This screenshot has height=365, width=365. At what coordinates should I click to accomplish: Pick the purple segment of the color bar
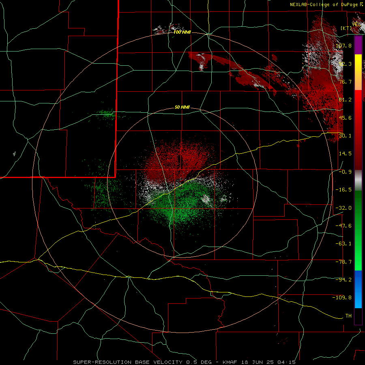358,45
